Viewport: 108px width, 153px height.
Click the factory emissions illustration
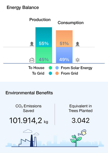pyautogui.click(x=29, y=138)
